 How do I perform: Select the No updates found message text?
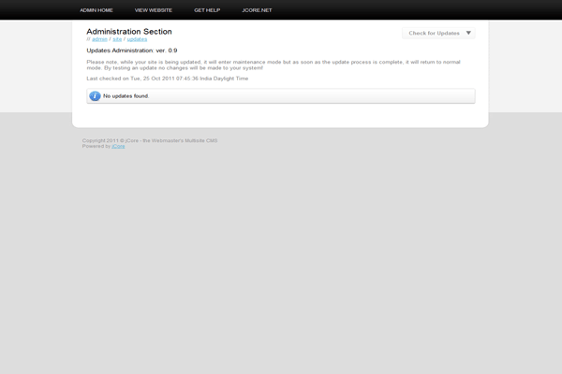pyautogui.click(x=126, y=95)
